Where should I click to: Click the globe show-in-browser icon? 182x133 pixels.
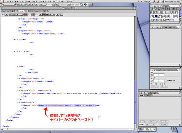[x=86, y=4]
